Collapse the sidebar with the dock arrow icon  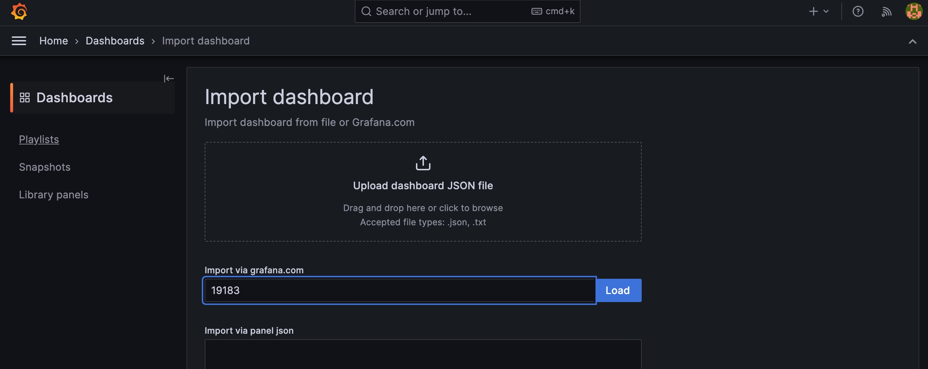point(169,79)
